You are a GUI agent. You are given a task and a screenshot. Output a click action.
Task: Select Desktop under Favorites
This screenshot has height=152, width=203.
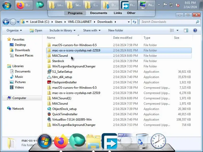tap(18, 45)
